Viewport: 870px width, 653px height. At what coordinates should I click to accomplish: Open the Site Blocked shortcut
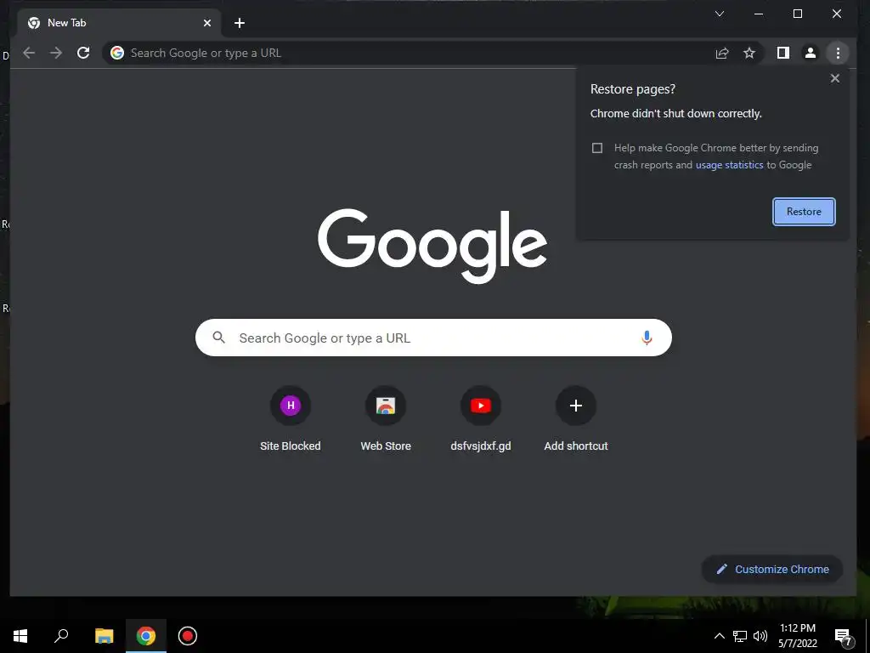(291, 420)
